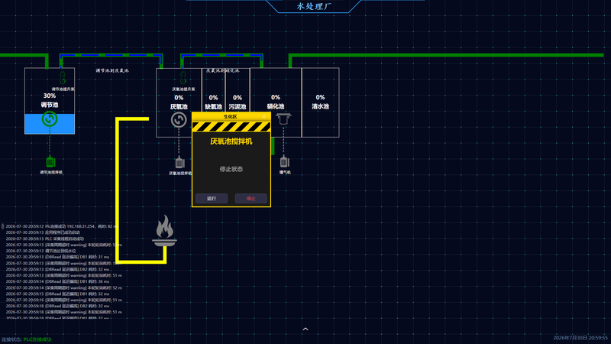Click the 0% value above 厌氧池

point(179,98)
